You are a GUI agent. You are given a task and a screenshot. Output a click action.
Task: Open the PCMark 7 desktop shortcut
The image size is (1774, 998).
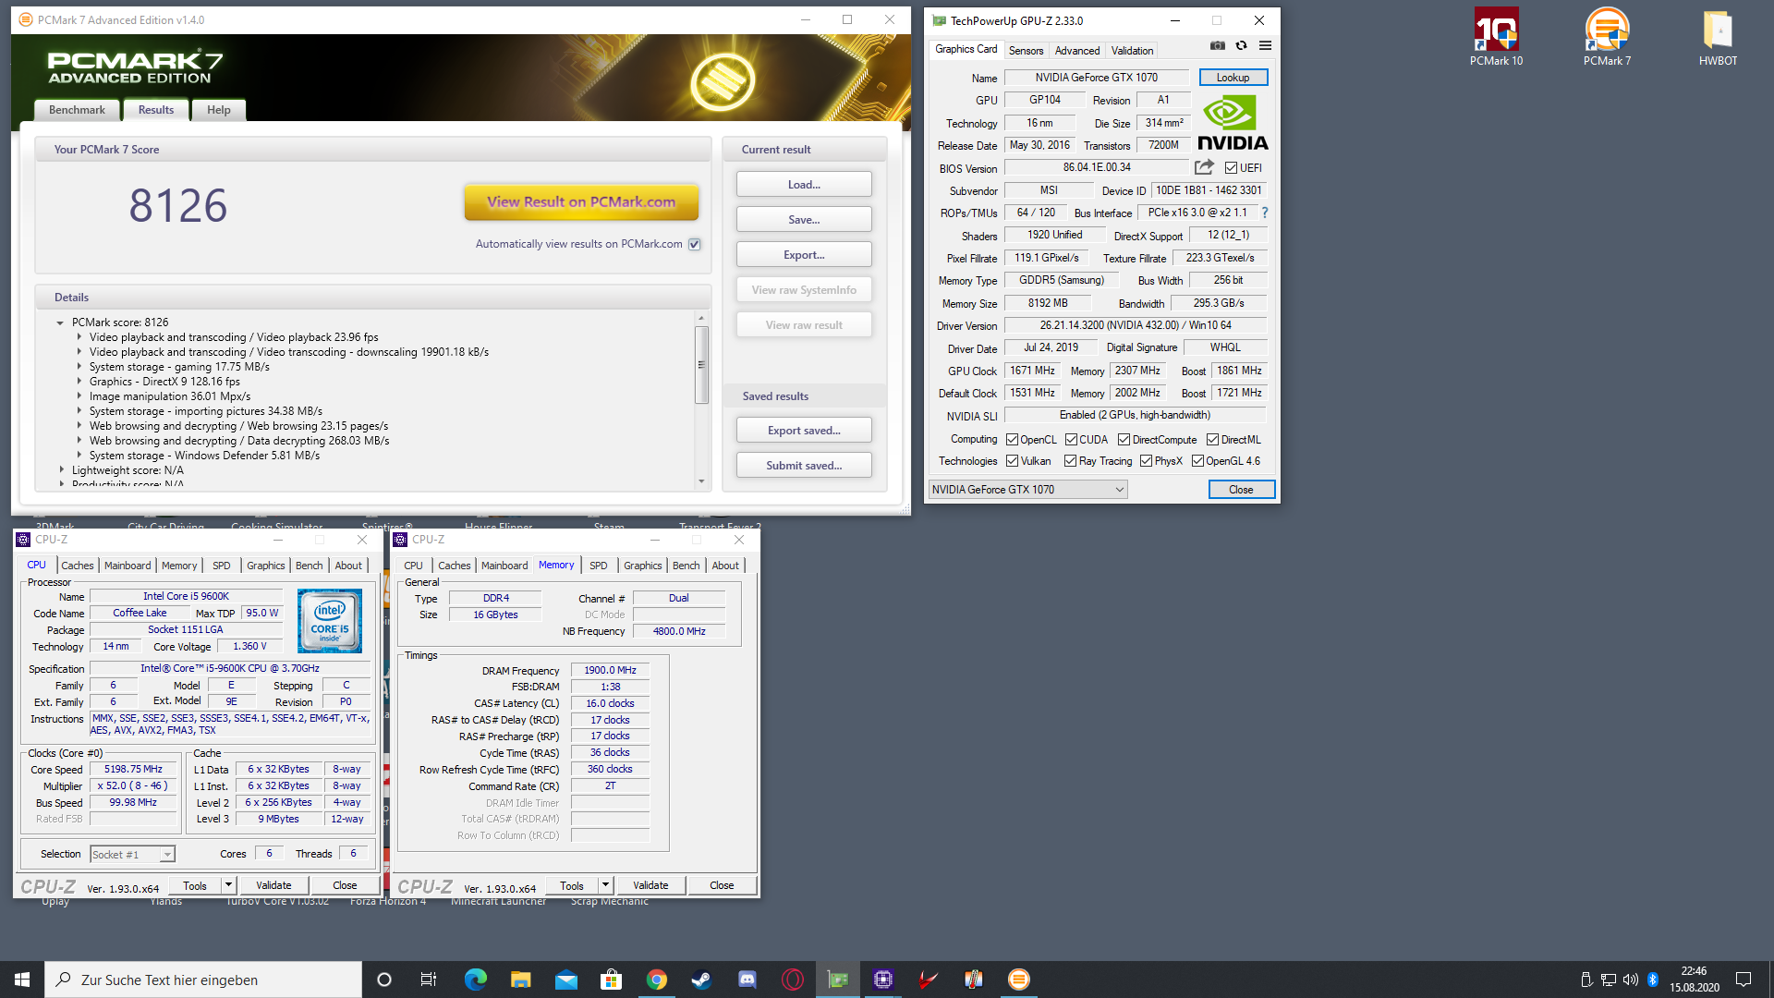(1607, 37)
